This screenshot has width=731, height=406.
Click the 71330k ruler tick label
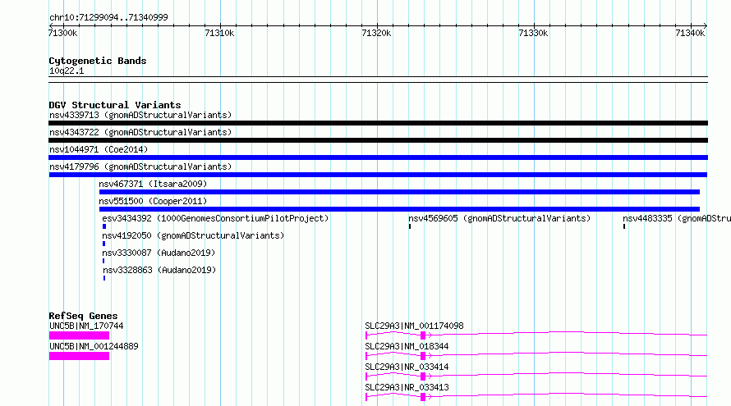pos(533,33)
